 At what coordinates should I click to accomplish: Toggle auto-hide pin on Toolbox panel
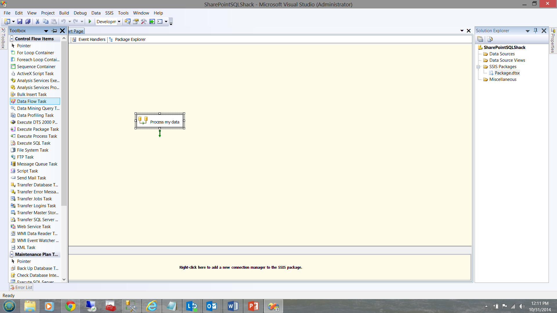pos(54,31)
